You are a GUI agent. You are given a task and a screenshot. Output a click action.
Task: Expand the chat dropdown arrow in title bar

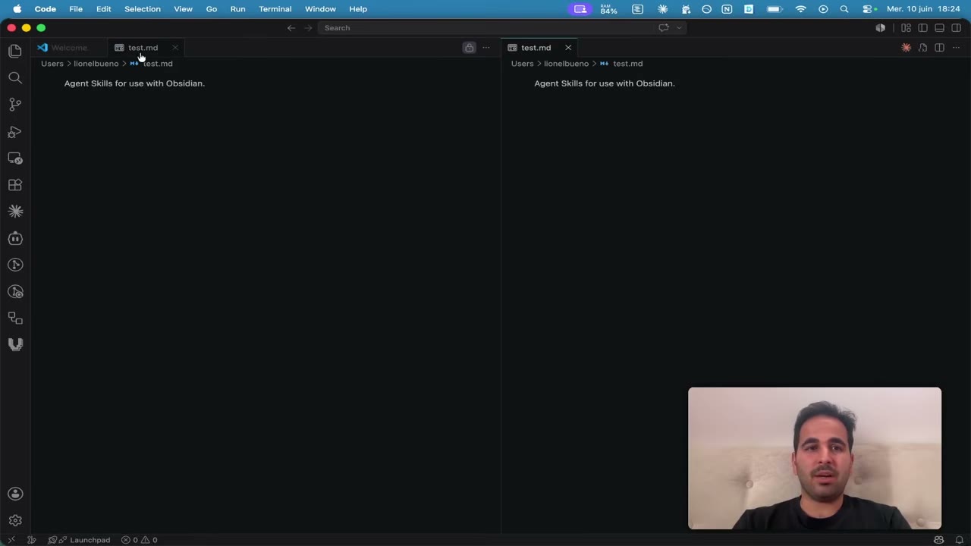pyautogui.click(x=679, y=28)
